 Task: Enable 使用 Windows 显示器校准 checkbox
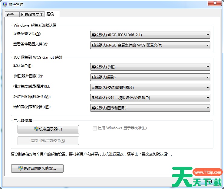95,128
